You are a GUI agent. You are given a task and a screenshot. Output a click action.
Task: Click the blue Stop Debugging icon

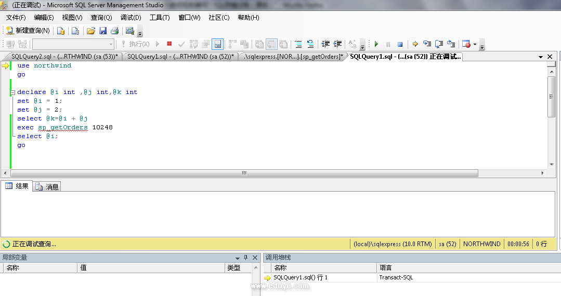tap(400, 44)
